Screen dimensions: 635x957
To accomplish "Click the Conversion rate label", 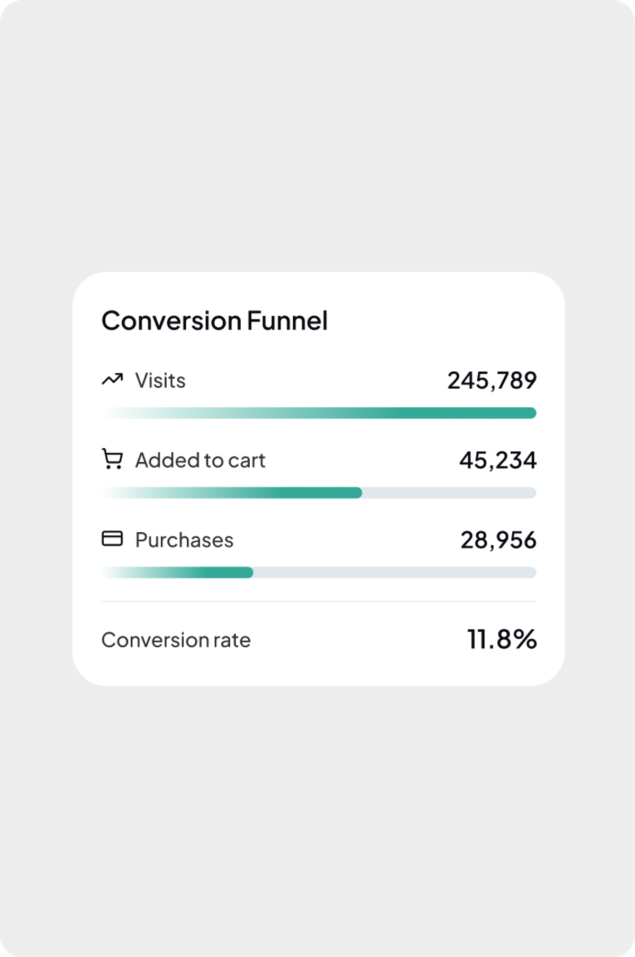I will (x=176, y=640).
